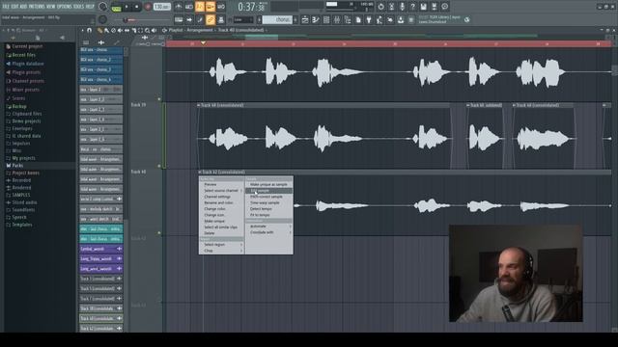Select the Draw pencil tool in playlist toolbar
This screenshot has height=347, width=618.
pyautogui.click(x=99, y=30)
